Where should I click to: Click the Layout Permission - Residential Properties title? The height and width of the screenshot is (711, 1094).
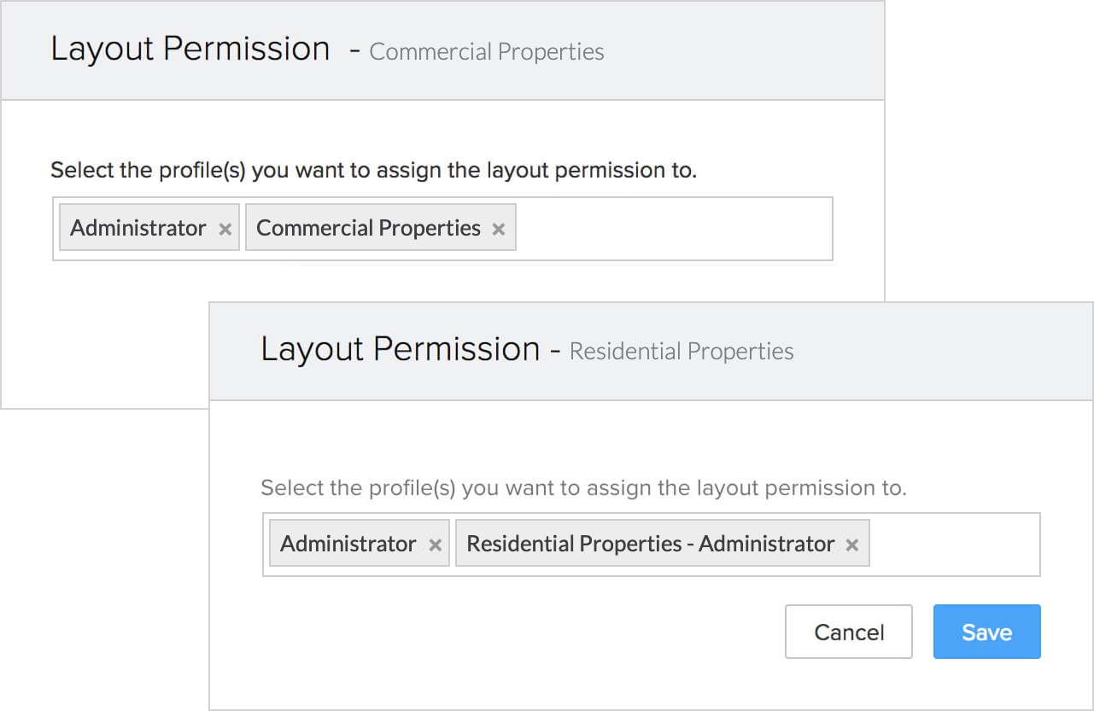pyautogui.click(x=527, y=349)
